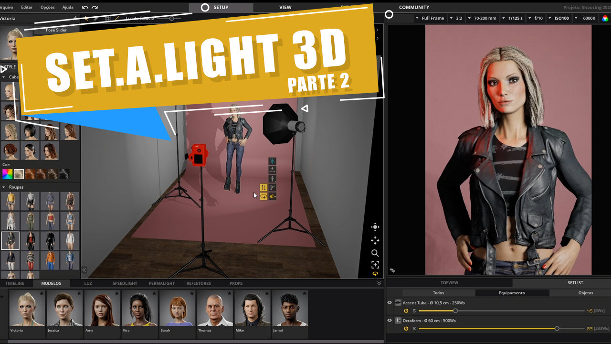Image resolution: width=611 pixels, height=344 pixels.
Task: Click the yellow up-down arrows gizmo button
Action: pos(263,187)
